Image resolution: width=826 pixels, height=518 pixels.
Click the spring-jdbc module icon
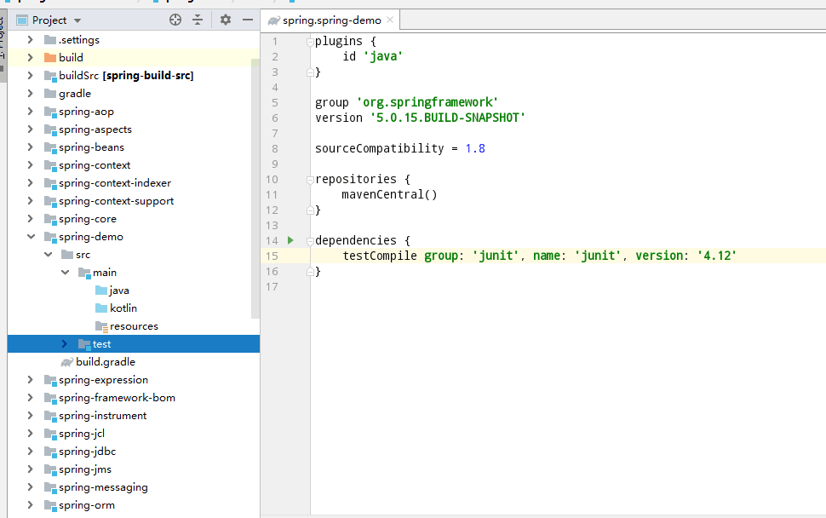click(50, 452)
